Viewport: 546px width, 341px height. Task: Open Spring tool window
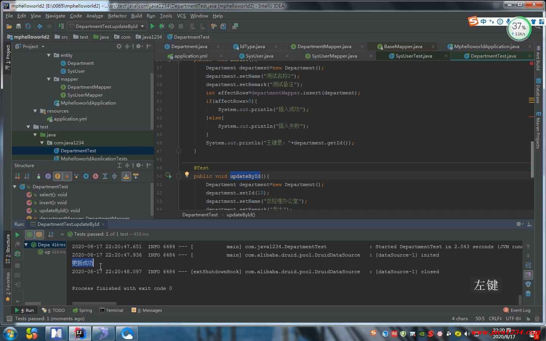point(82,310)
